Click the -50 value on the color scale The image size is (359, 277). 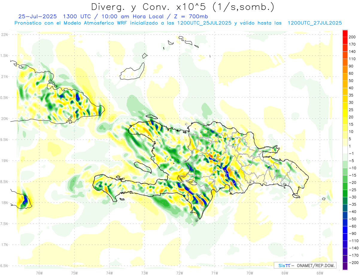pos(353,219)
